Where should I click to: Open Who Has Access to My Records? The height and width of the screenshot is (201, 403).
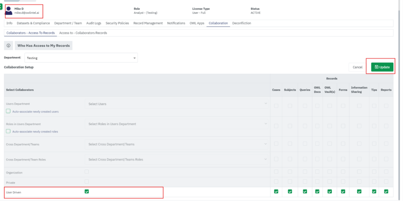point(44,45)
